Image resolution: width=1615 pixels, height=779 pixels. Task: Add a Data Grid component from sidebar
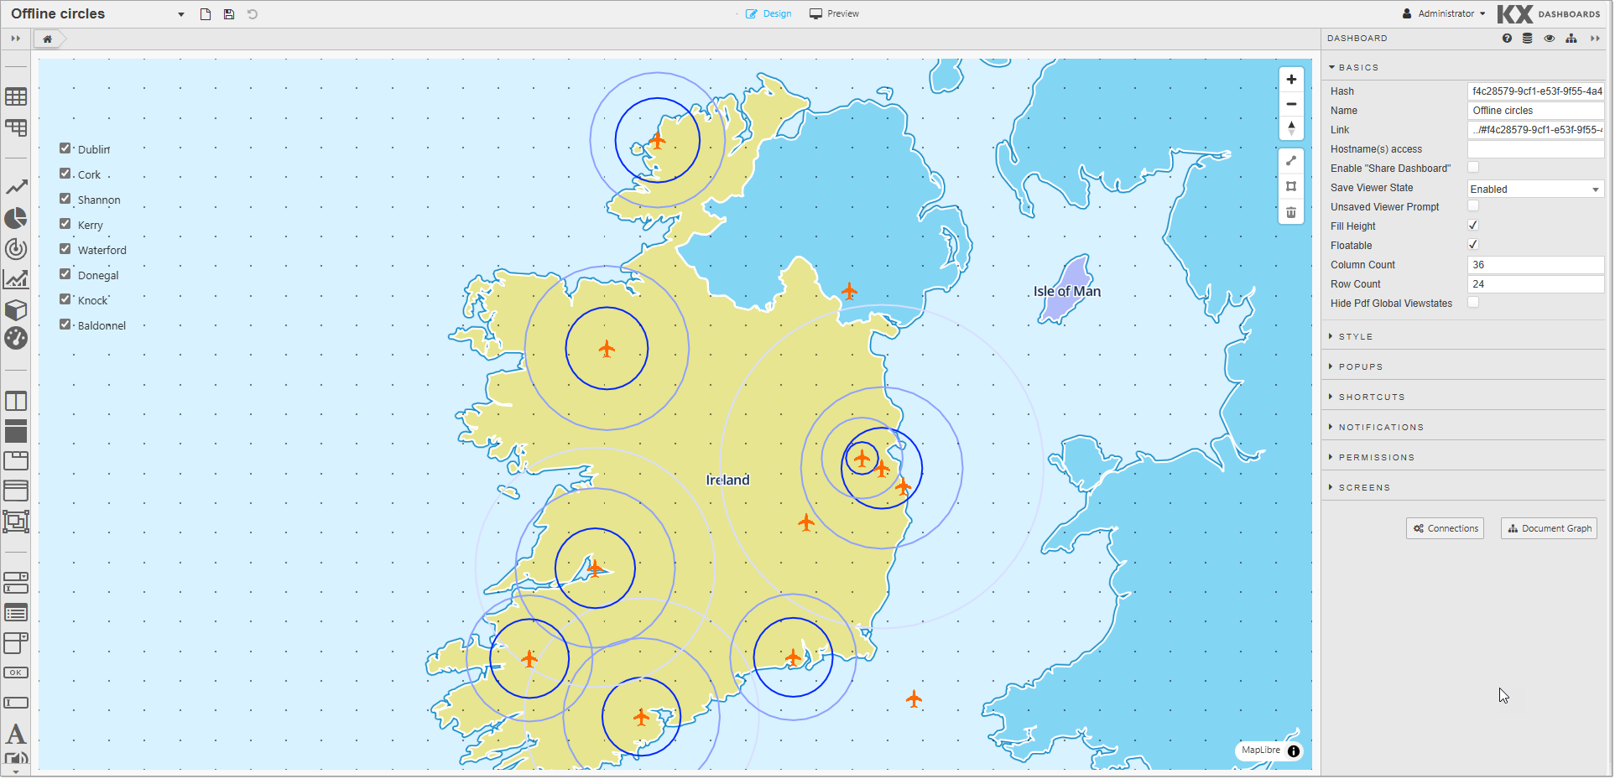pyautogui.click(x=16, y=97)
